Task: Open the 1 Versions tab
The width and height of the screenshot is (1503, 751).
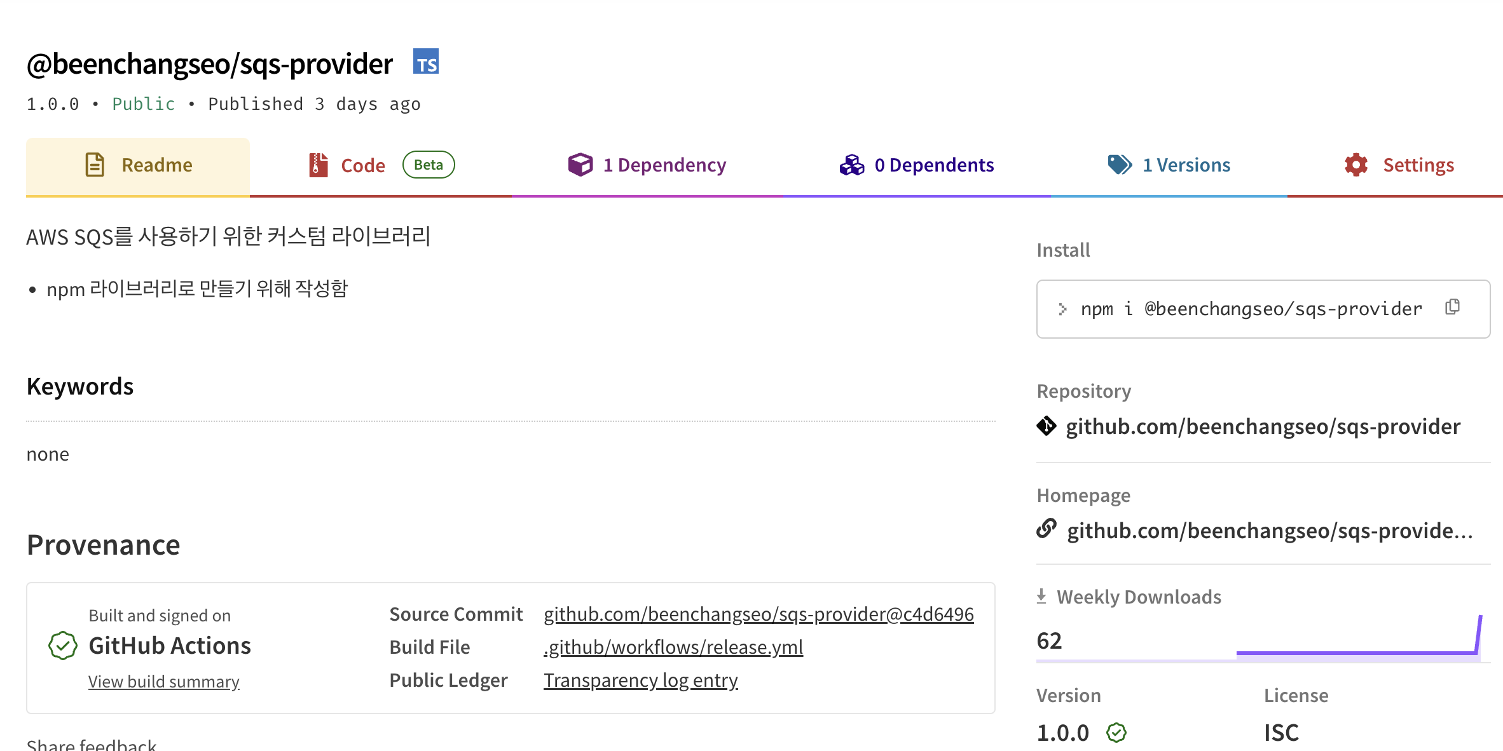Action: click(x=1186, y=165)
